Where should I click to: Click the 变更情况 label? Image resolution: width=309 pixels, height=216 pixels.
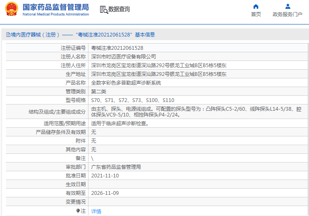point(76,202)
